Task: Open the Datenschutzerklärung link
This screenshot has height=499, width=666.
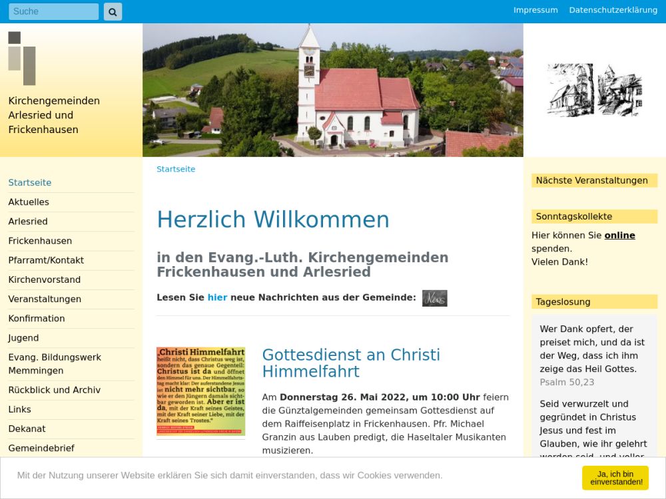Action: pos(613,10)
